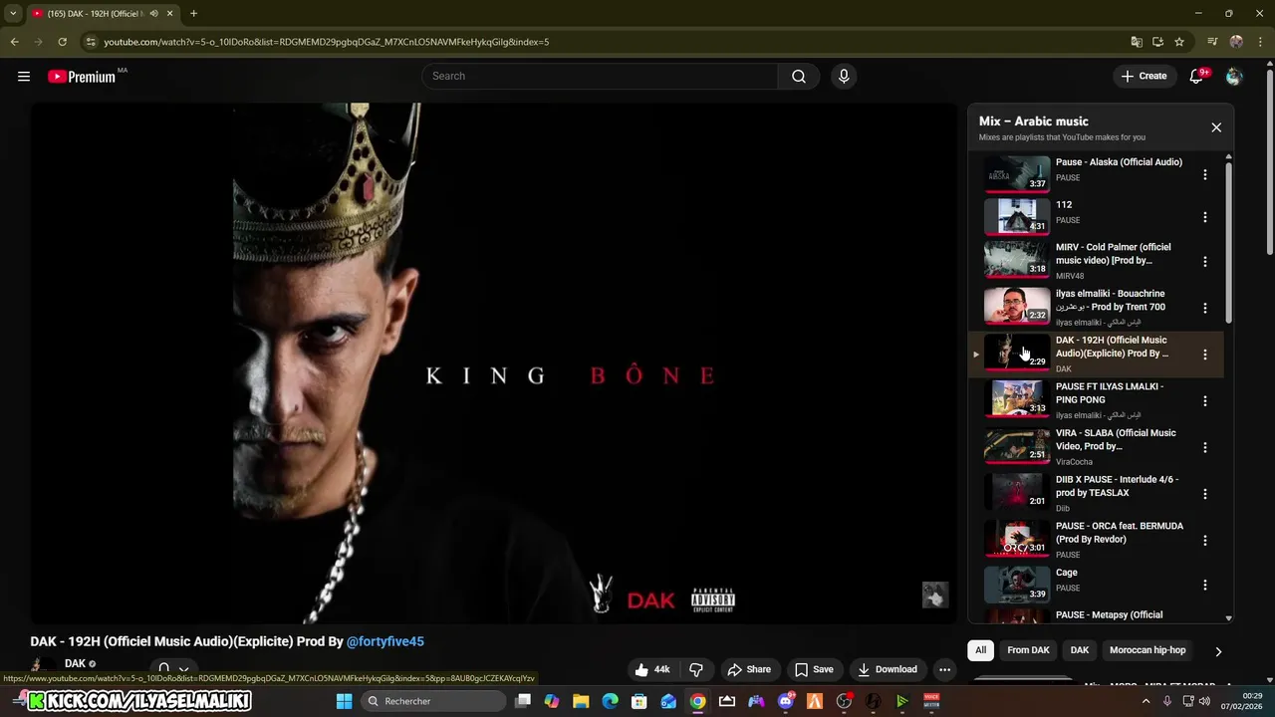The image size is (1275, 717).
Task: Select the From DAK filter chip
Action: [1028, 650]
